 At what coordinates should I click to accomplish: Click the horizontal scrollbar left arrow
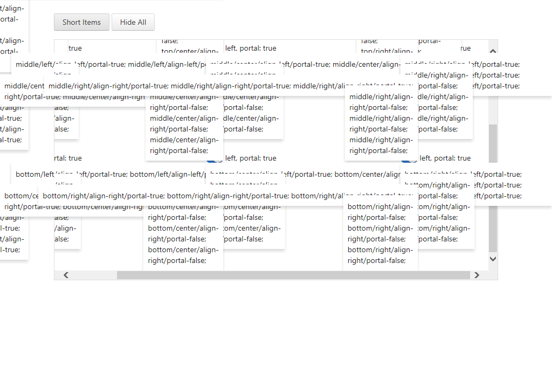(x=66, y=275)
